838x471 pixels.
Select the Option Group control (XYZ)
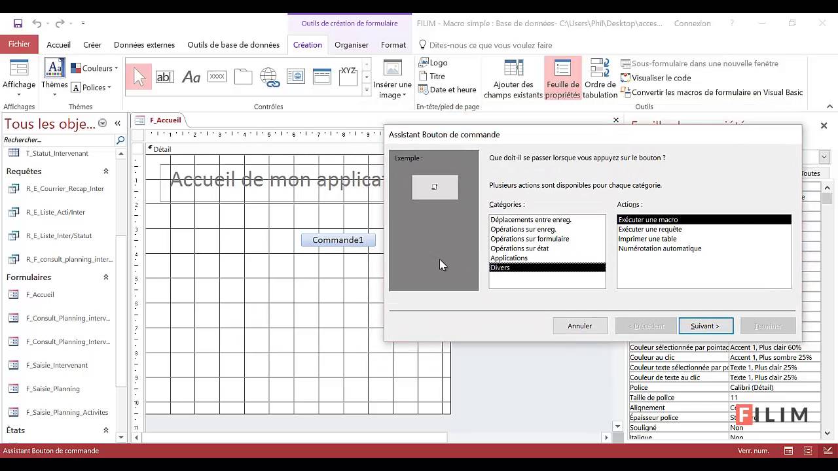coord(348,77)
